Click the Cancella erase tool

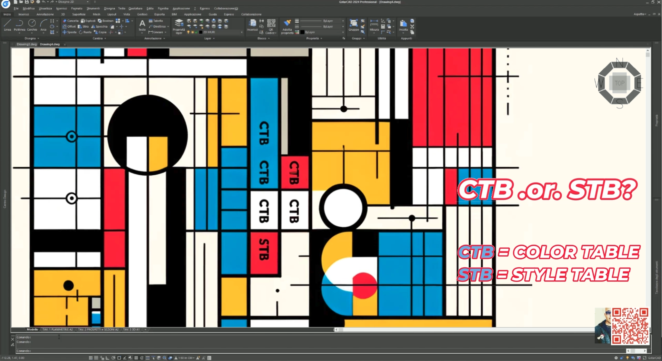click(71, 21)
